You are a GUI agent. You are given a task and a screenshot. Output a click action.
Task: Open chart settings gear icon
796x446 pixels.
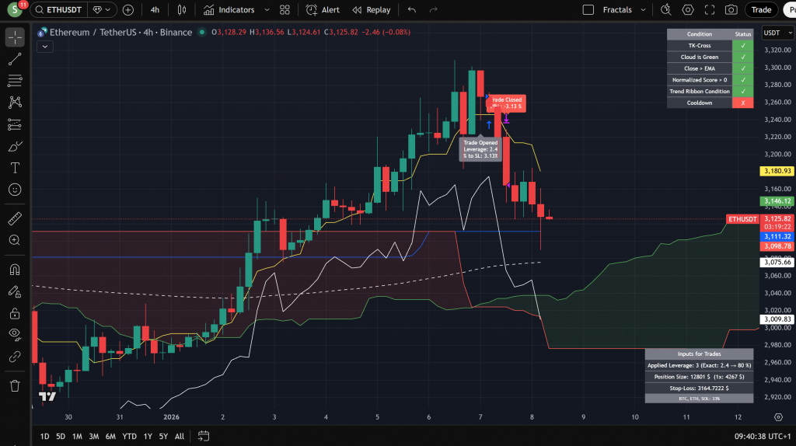(x=688, y=10)
